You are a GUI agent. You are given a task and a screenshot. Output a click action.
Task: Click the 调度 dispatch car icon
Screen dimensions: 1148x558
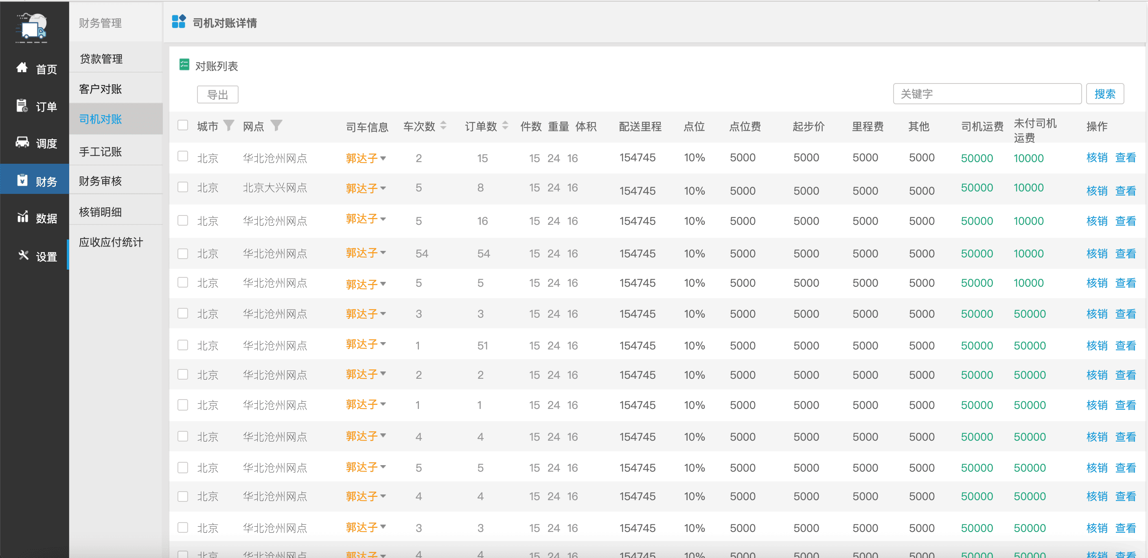pyautogui.click(x=22, y=142)
